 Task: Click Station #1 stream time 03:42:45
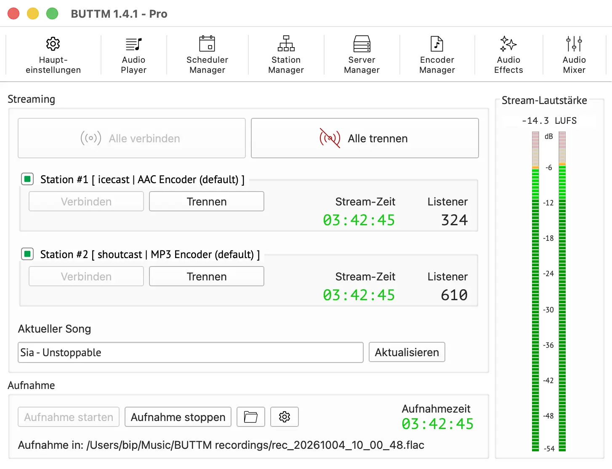359,220
